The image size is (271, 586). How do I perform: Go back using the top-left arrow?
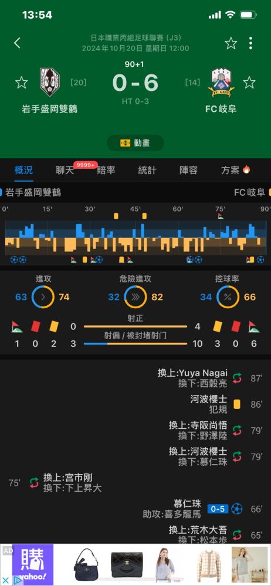click(17, 43)
